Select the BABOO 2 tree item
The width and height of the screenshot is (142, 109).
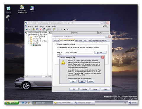[38, 45]
